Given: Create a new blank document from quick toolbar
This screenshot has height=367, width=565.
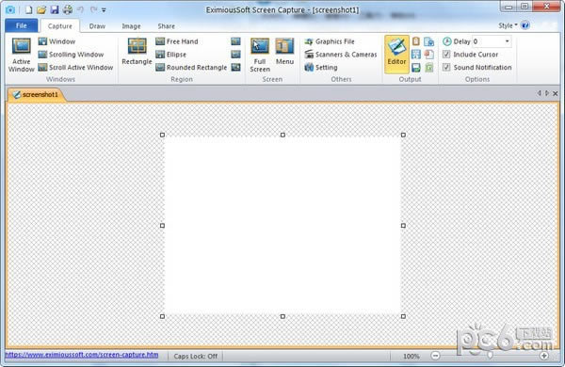Looking at the screenshot, I should pyautogui.click(x=28, y=9).
